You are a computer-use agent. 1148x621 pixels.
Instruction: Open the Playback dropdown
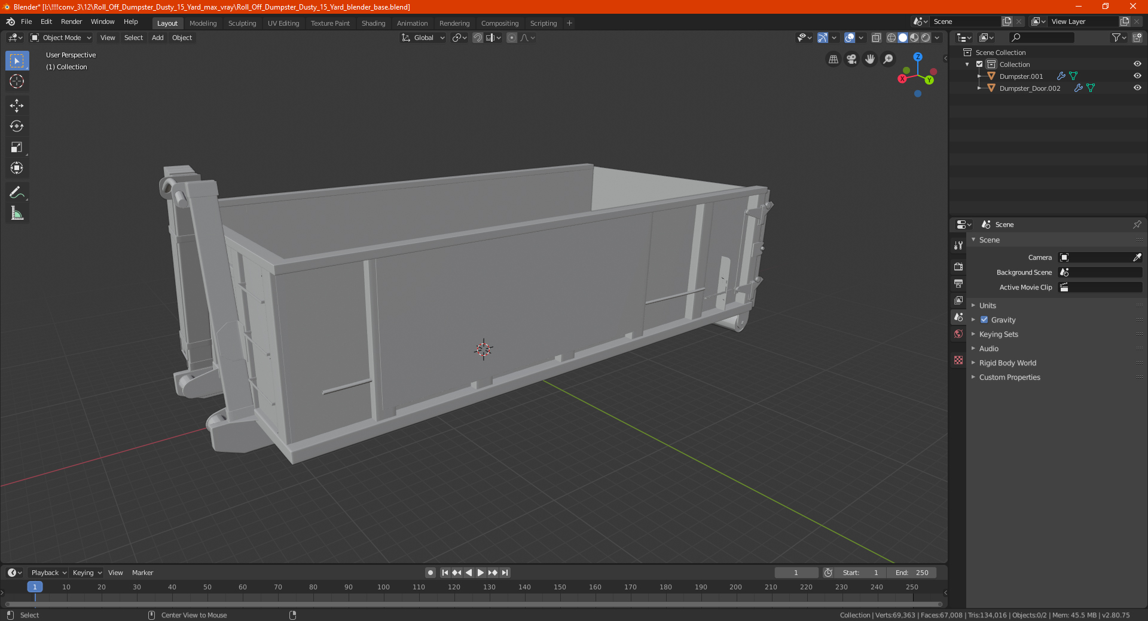click(48, 573)
